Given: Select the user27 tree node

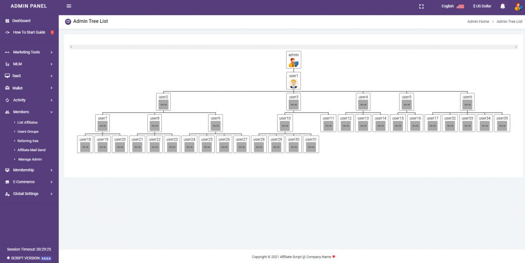Looking at the screenshot, I should point(242,144).
